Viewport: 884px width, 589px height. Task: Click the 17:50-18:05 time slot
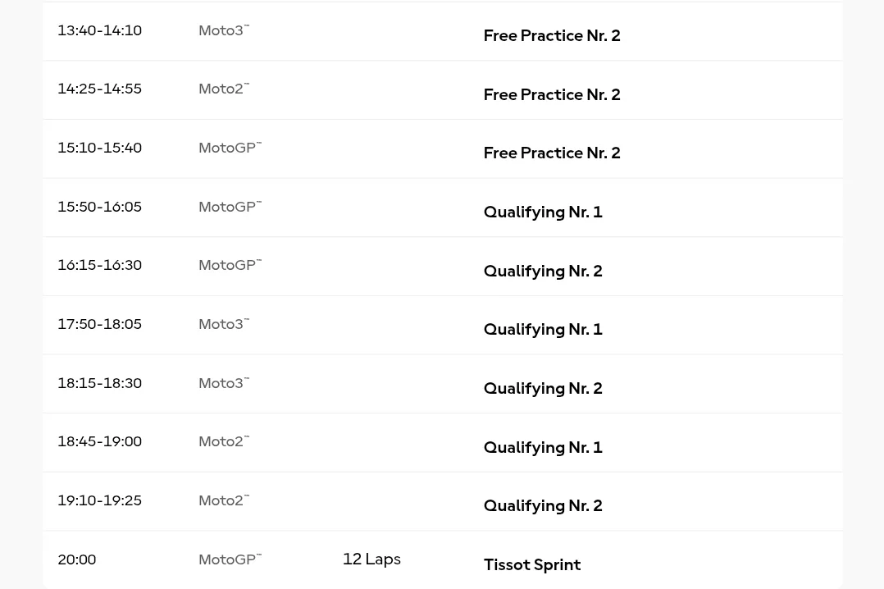click(x=99, y=325)
